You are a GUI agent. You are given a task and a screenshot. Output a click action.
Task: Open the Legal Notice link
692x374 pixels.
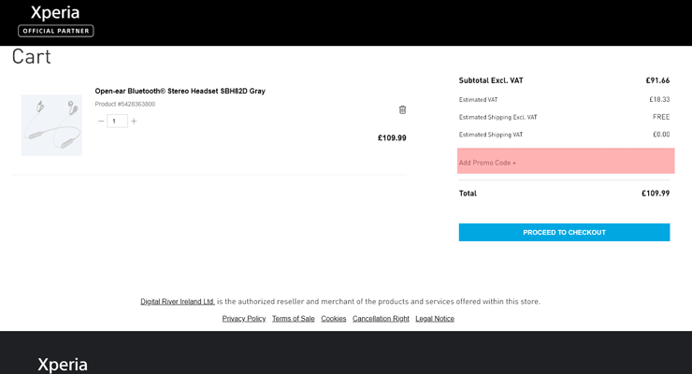(x=435, y=319)
